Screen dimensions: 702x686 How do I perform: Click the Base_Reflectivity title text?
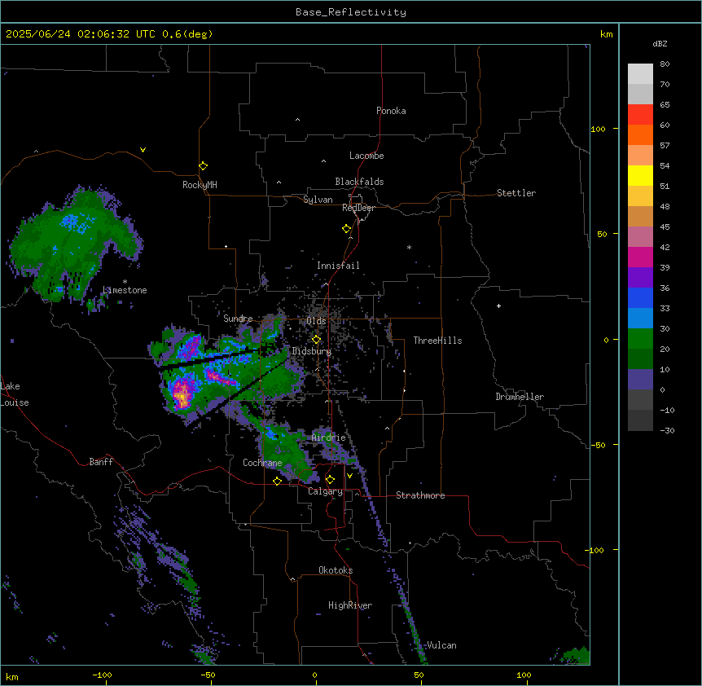351,12
